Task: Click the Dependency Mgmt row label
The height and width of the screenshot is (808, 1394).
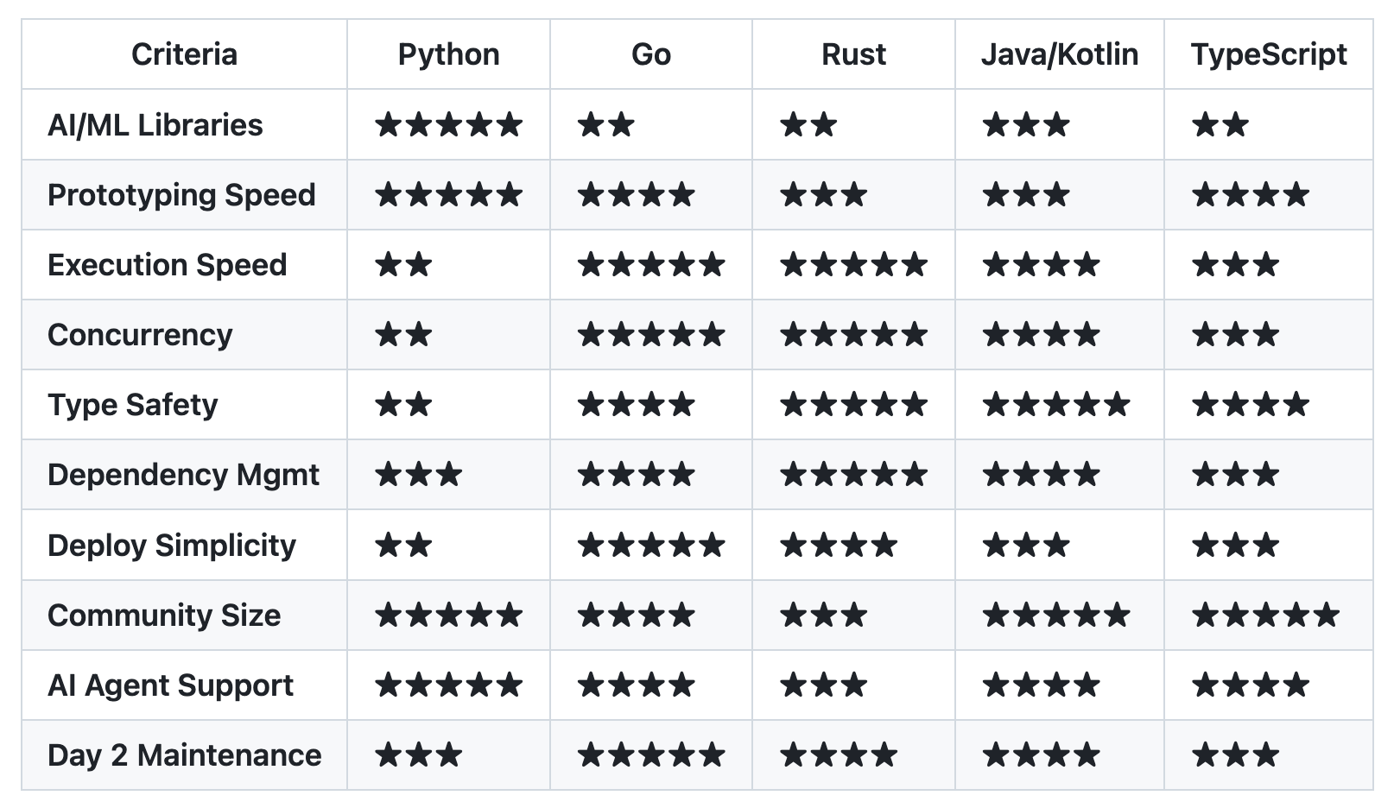Action: (183, 475)
